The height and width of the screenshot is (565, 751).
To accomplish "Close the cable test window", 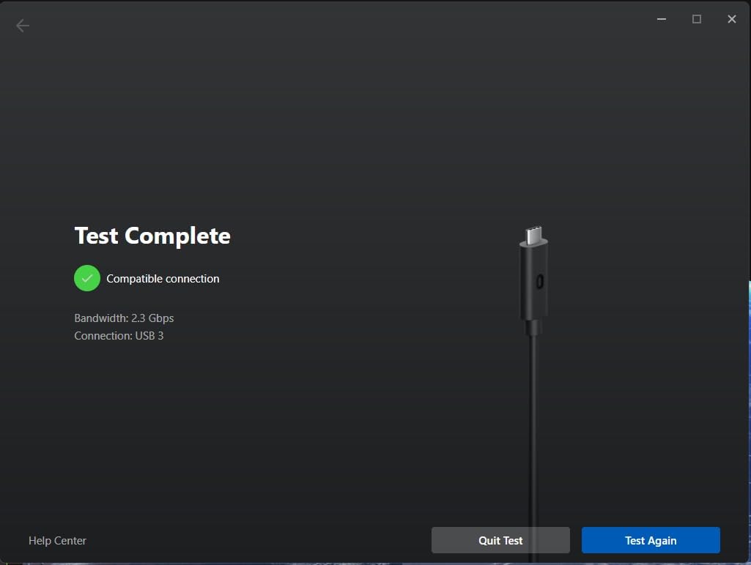I will coord(731,19).
